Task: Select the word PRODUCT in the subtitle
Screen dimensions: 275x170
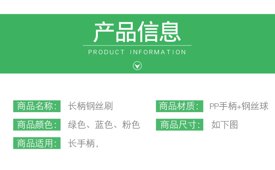Action: point(106,52)
